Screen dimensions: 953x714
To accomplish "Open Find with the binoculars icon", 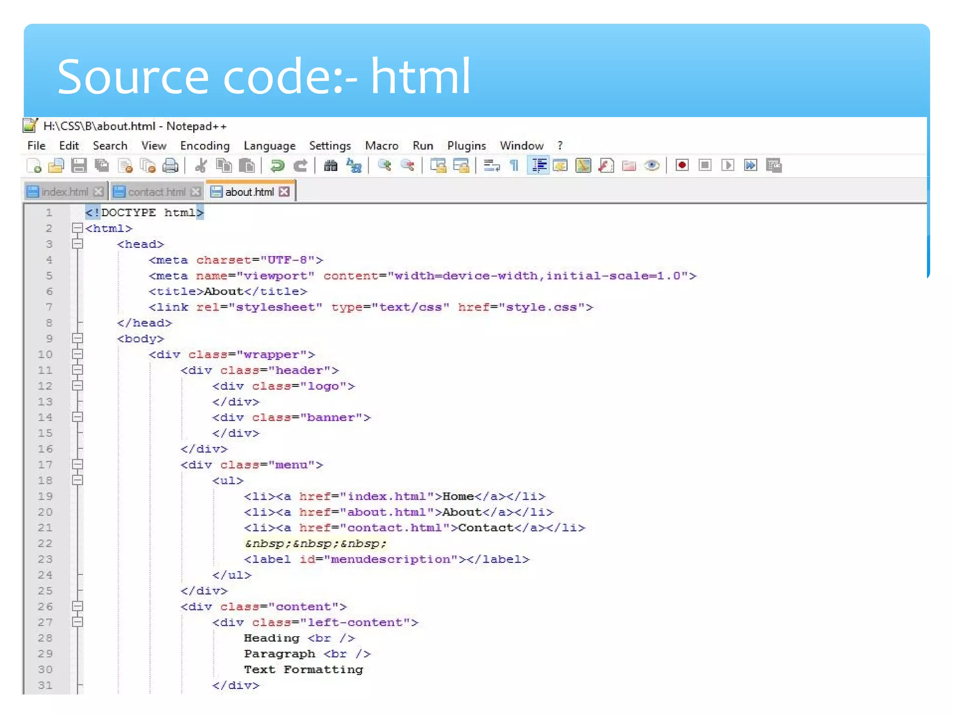I will [330, 165].
